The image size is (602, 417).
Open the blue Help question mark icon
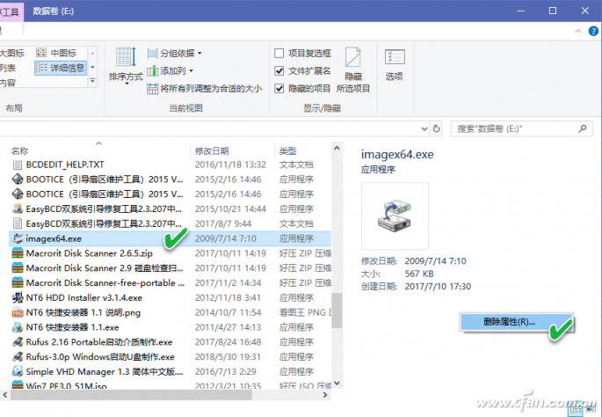[x=593, y=31]
